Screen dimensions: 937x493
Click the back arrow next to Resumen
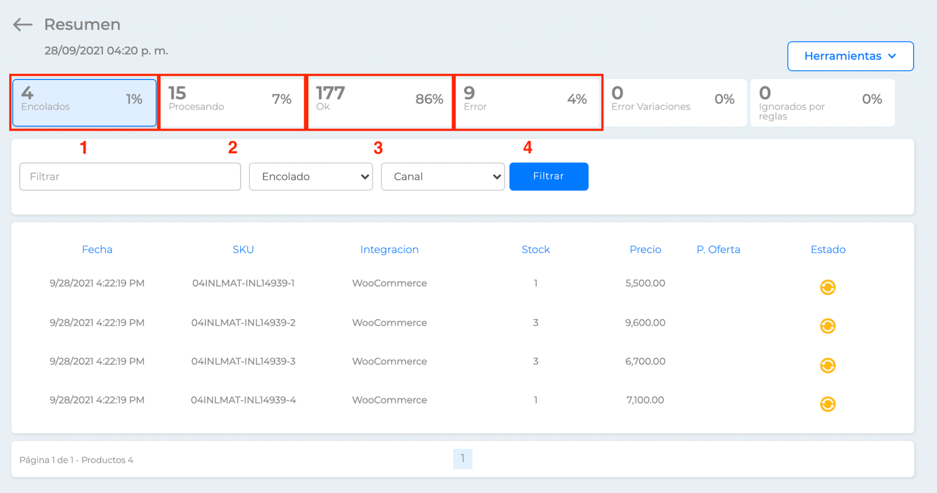[22, 25]
